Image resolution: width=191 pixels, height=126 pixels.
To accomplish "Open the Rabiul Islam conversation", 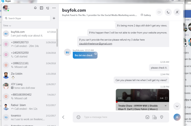I will tap(29, 107).
